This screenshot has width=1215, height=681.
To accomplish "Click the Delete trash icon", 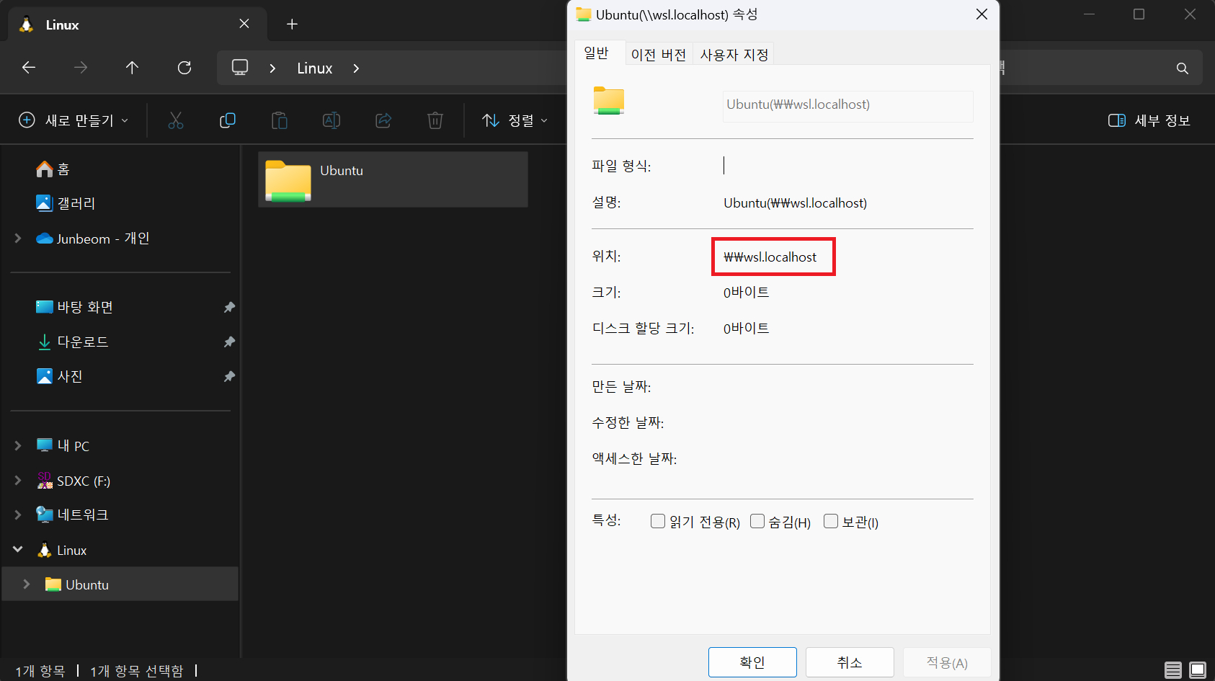I will [x=435, y=120].
